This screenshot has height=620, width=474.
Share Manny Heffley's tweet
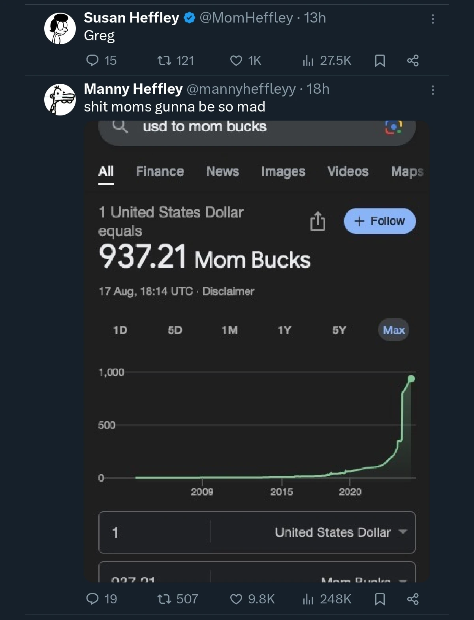[x=413, y=599]
